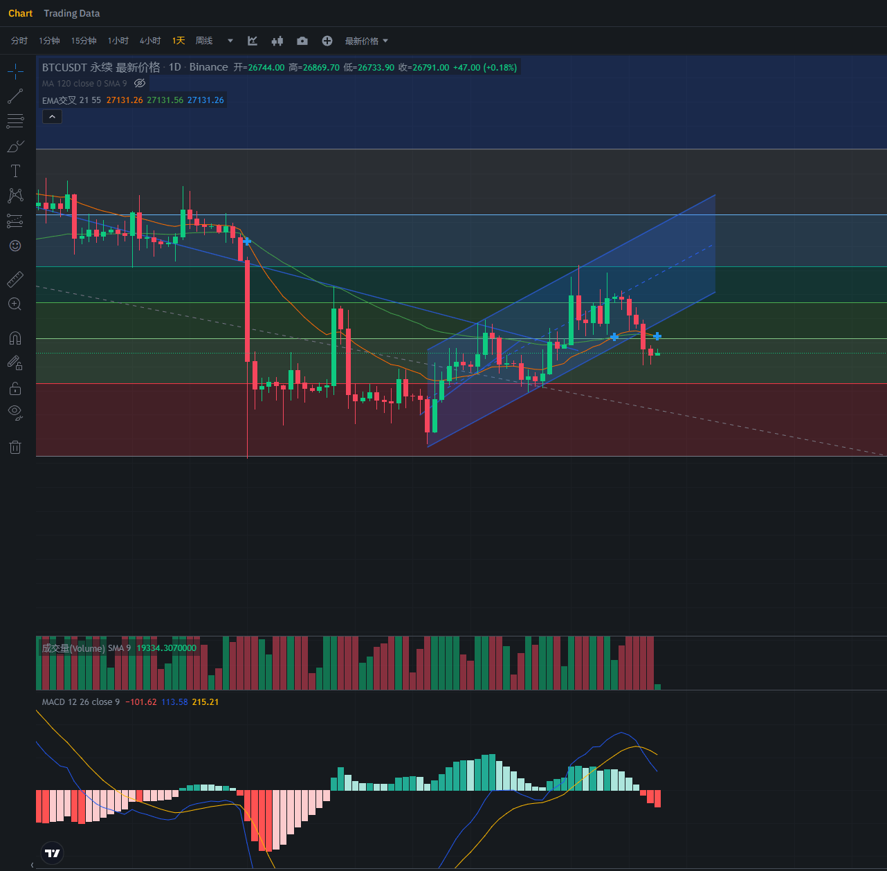Click the EMA交叉 21 55 indicator label

[x=71, y=100]
